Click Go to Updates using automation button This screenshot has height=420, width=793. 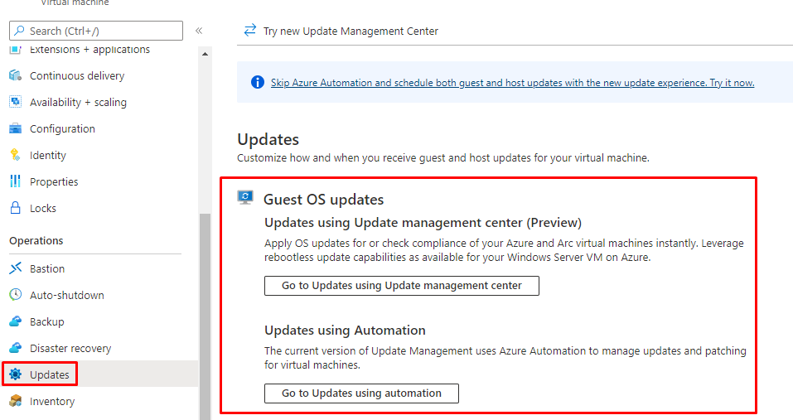361,393
